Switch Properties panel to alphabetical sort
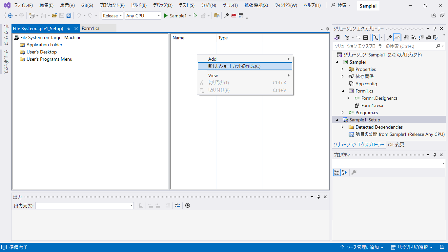 click(344, 172)
